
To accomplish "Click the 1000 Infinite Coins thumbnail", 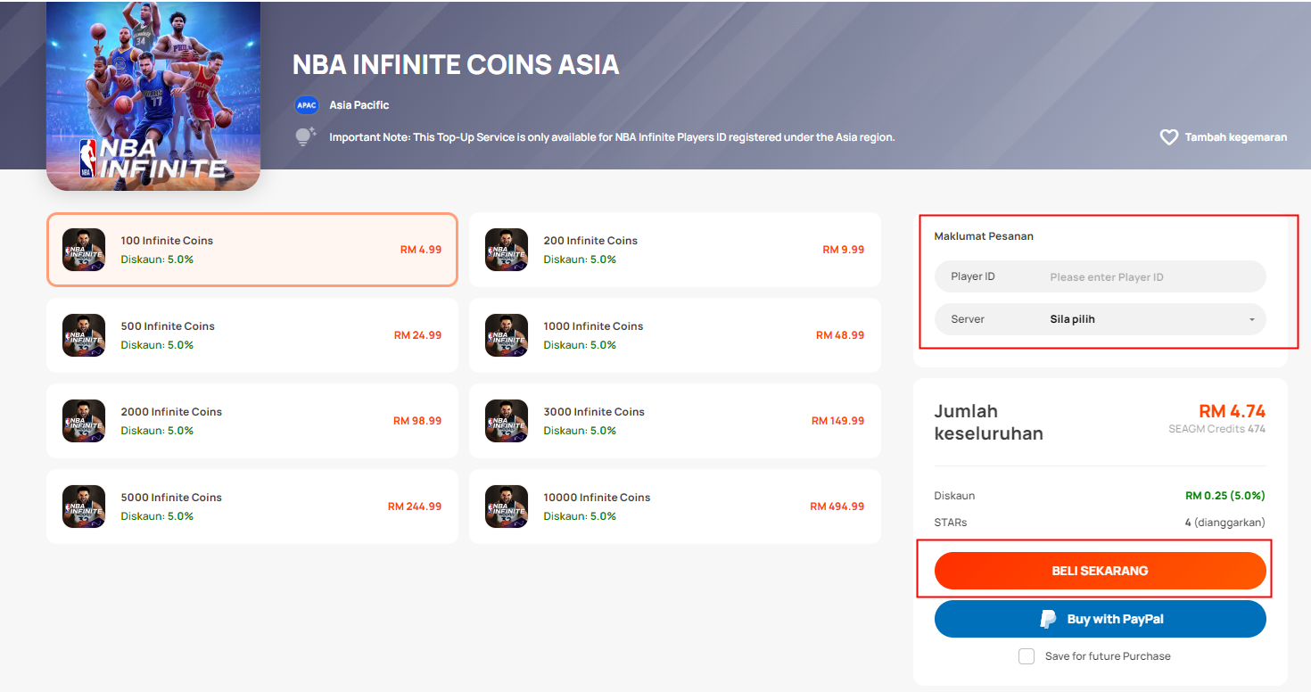I will click(507, 335).
